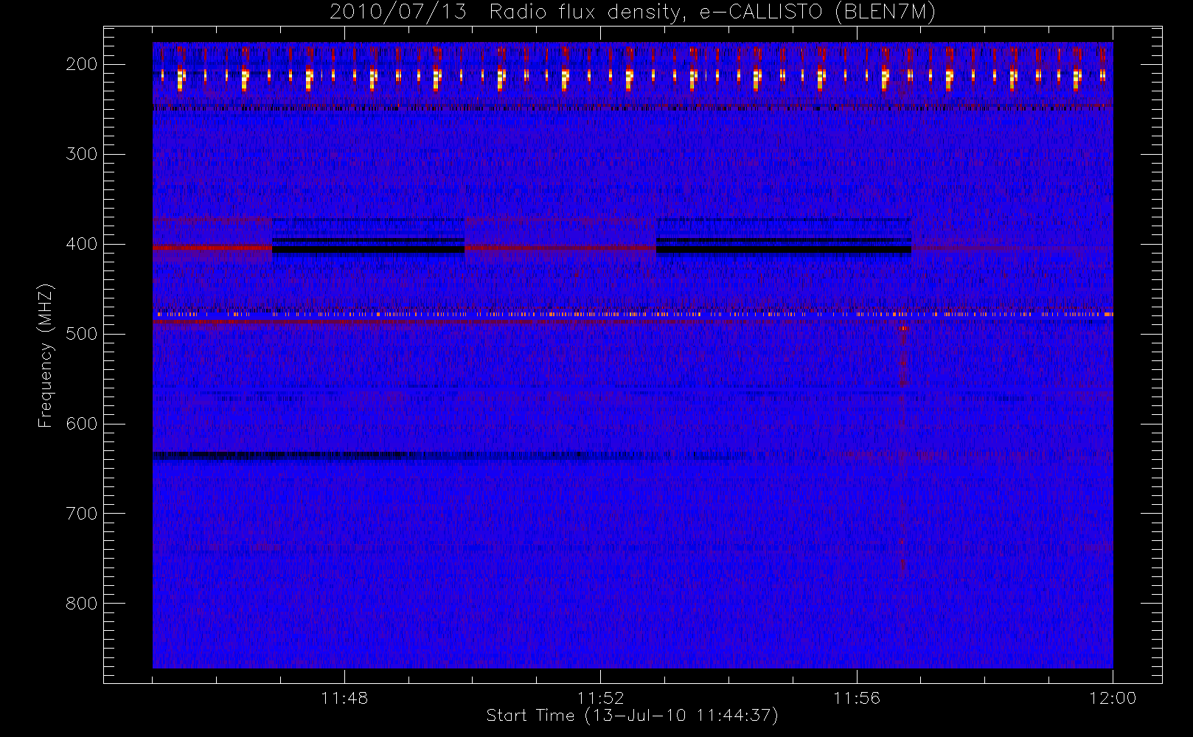Click the 11:56 time tick label
This screenshot has width=1193, height=737.
pos(857,698)
